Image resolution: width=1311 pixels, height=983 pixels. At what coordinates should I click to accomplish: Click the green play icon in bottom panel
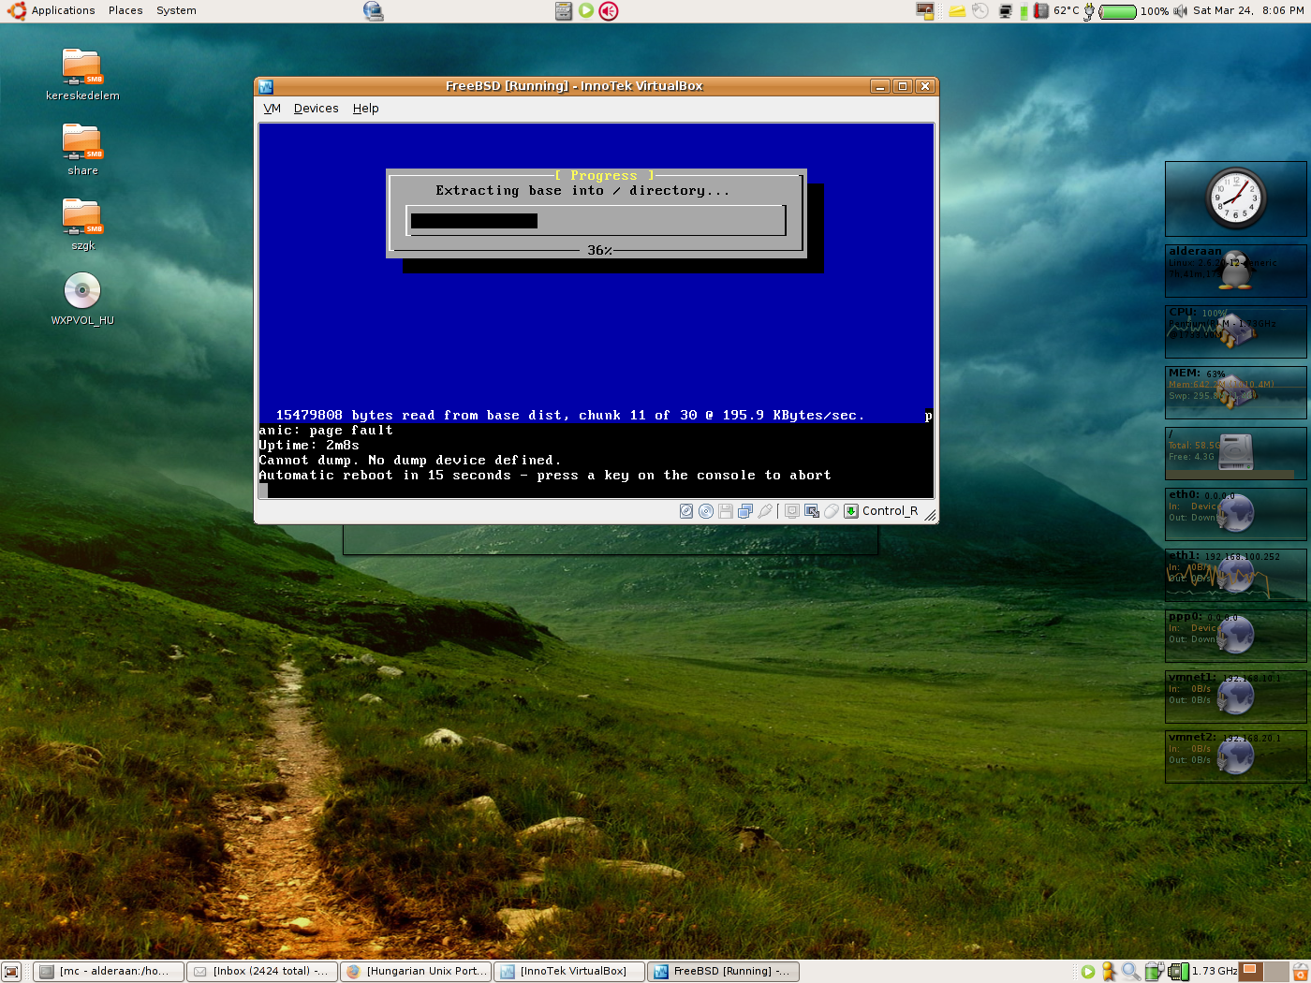tap(1088, 972)
